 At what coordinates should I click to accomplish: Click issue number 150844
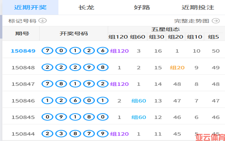click(23, 134)
